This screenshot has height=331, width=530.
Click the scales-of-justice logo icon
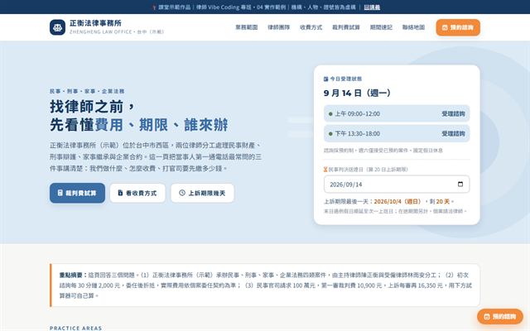coord(57,27)
